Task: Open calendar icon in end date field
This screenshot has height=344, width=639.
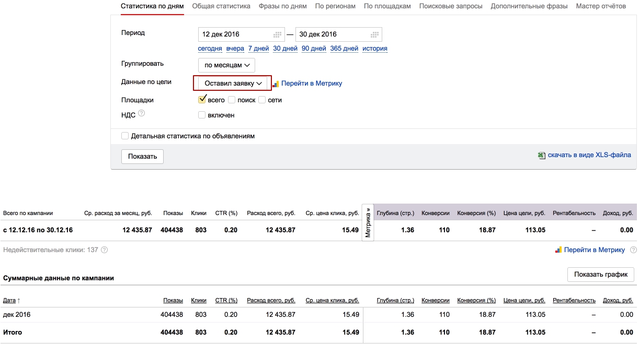Action: pyautogui.click(x=375, y=34)
